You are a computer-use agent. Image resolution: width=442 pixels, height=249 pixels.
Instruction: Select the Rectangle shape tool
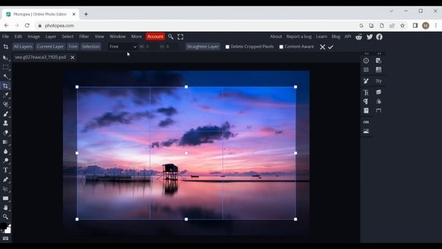6,199
